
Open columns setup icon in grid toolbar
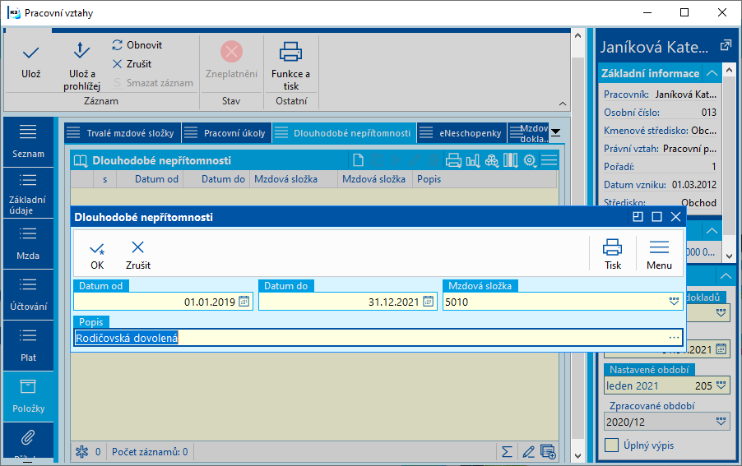coord(511,161)
